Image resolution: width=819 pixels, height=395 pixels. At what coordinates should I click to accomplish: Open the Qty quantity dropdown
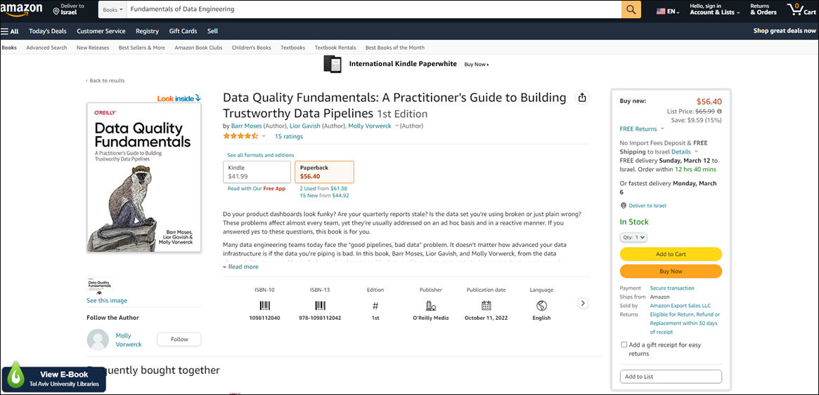[x=633, y=238]
